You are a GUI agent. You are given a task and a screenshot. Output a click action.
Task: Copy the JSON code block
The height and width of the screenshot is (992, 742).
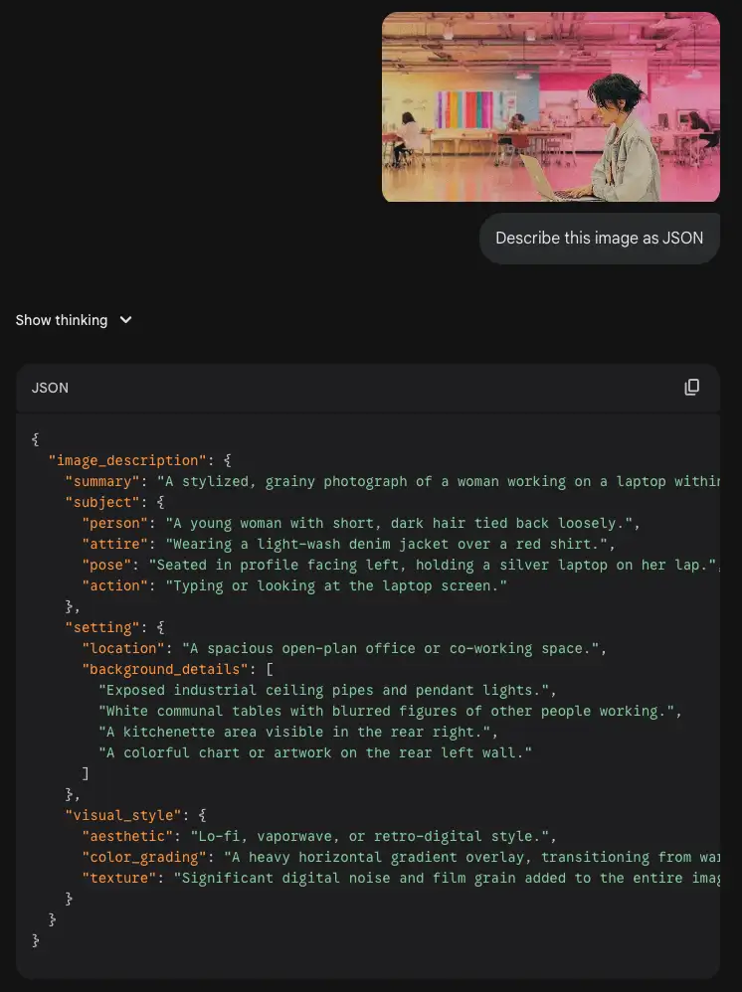(x=691, y=388)
